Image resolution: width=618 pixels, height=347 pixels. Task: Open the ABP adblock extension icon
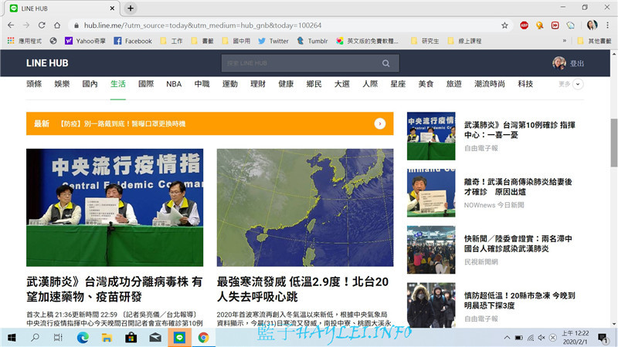pyautogui.click(x=524, y=25)
